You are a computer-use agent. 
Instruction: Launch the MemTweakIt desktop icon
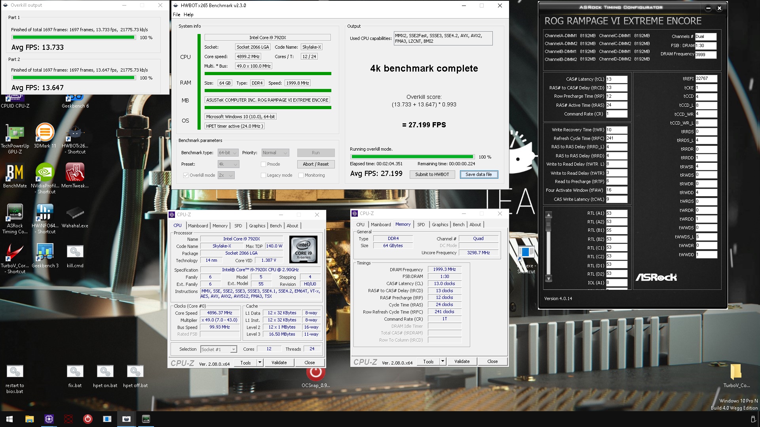tap(75, 176)
